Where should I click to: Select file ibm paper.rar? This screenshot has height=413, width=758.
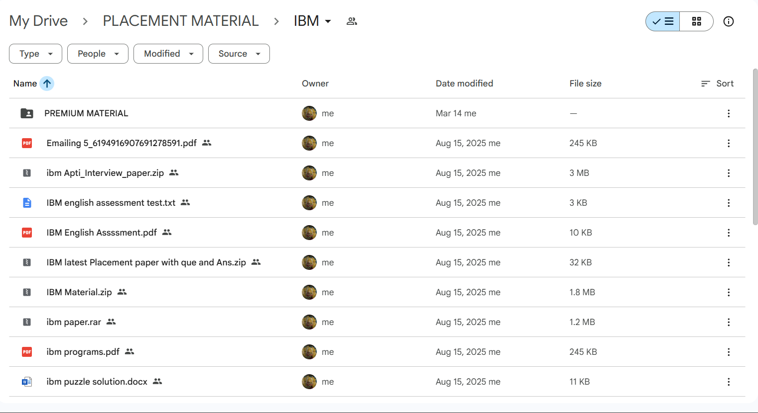[x=74, y=322]
